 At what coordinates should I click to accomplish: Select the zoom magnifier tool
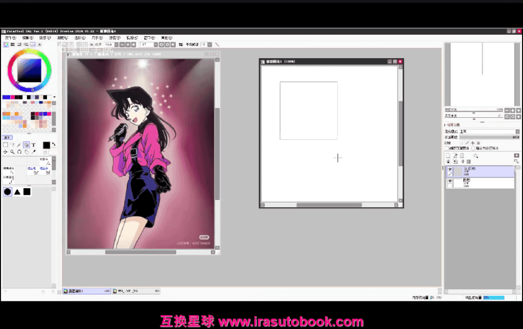pos(12,152)
